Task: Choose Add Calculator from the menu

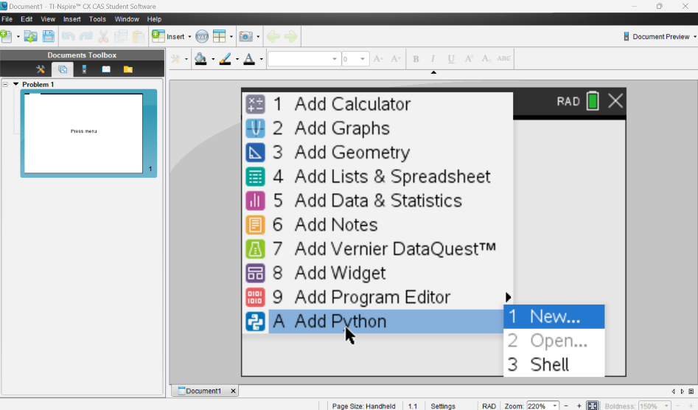Action: pyautogui.click(x=377, y=104)
